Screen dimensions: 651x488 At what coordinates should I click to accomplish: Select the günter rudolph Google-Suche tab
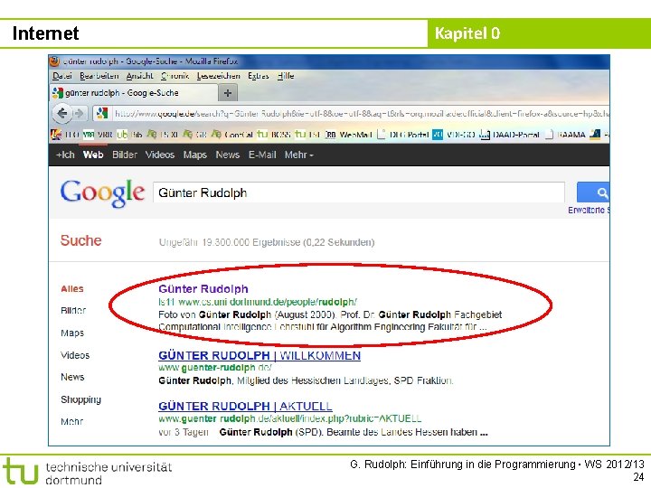coord(133,93)
